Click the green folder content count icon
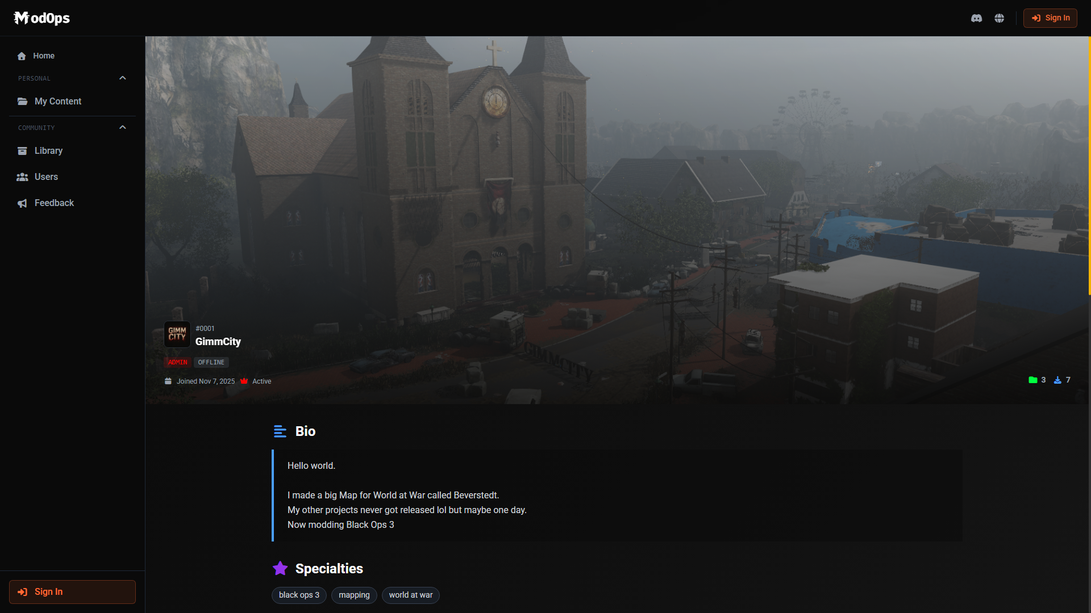The image size is (1091, 613). pos(1032,380)
